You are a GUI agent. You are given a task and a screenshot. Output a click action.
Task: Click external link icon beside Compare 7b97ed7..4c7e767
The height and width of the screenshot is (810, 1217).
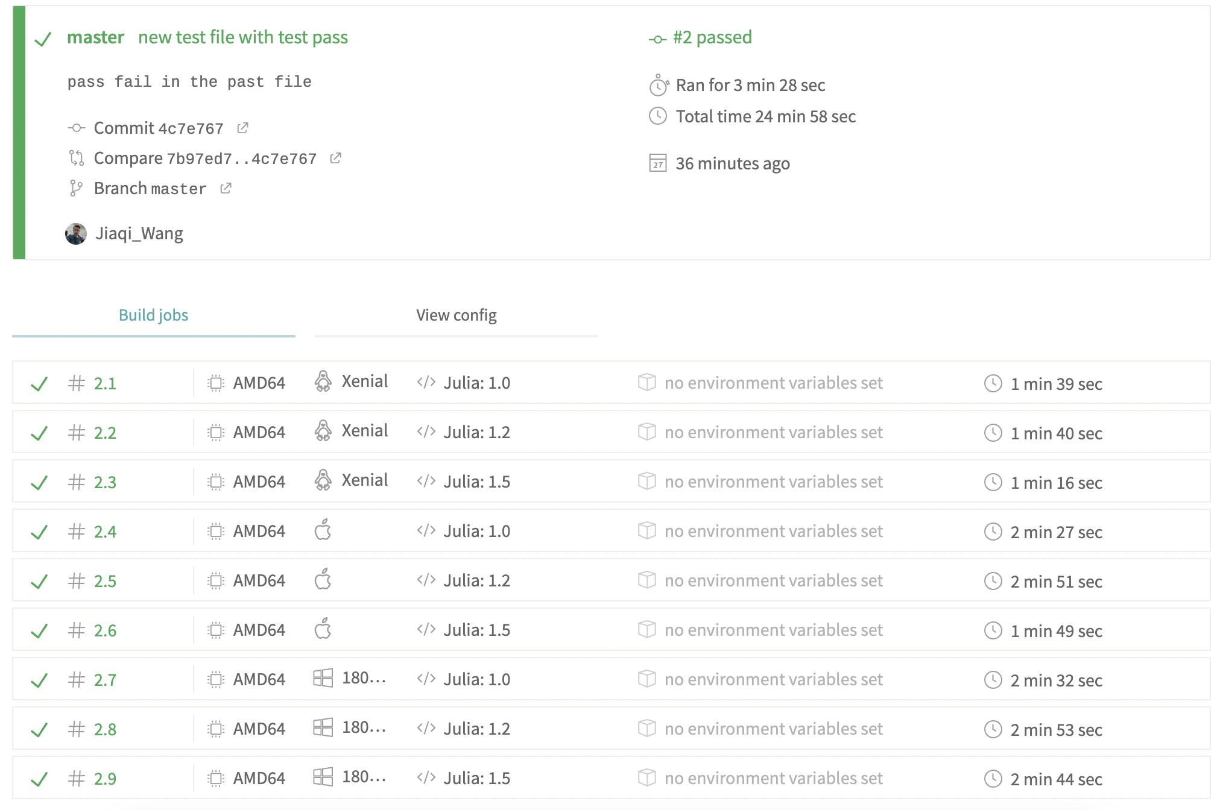[x=335, y=158]
